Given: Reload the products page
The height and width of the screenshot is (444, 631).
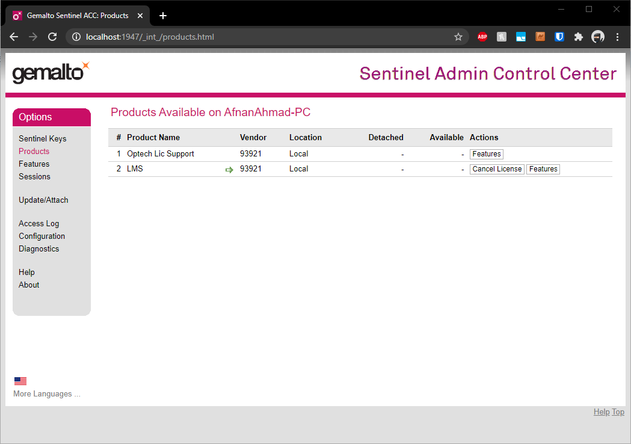Looking at the screenshot, I should click(x=52, y=37).
